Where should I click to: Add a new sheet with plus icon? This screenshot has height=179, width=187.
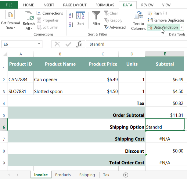tap(125, 175)
